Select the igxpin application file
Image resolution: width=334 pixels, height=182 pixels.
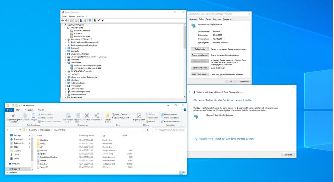tap(43, 154)
